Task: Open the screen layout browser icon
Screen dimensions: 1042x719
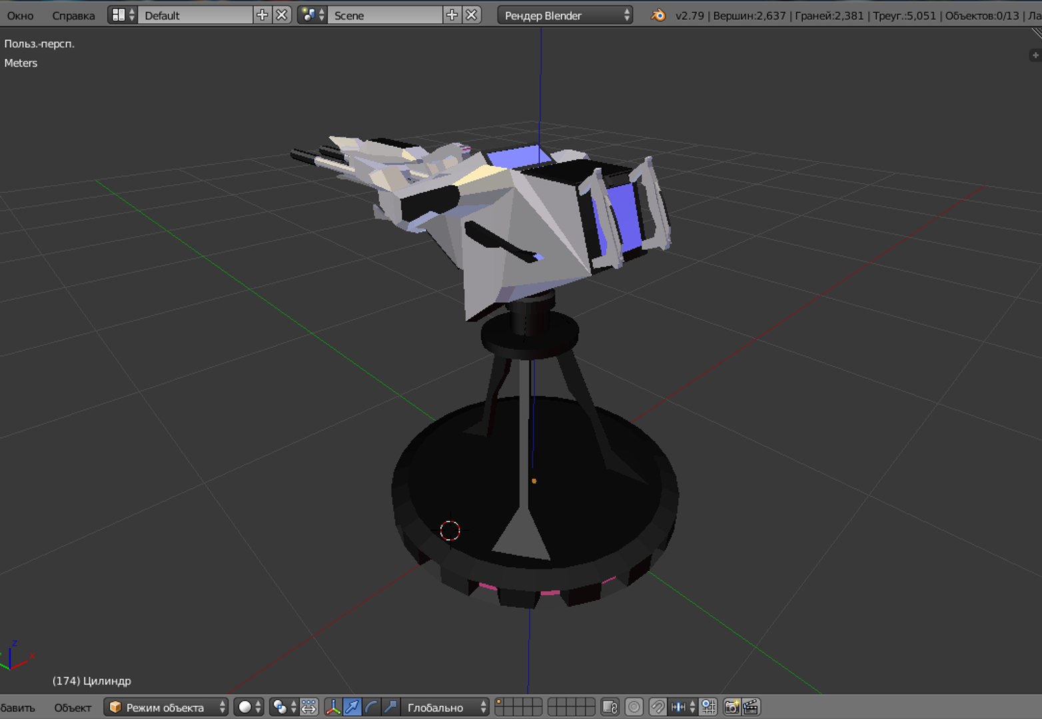Action: click(122, 15)
